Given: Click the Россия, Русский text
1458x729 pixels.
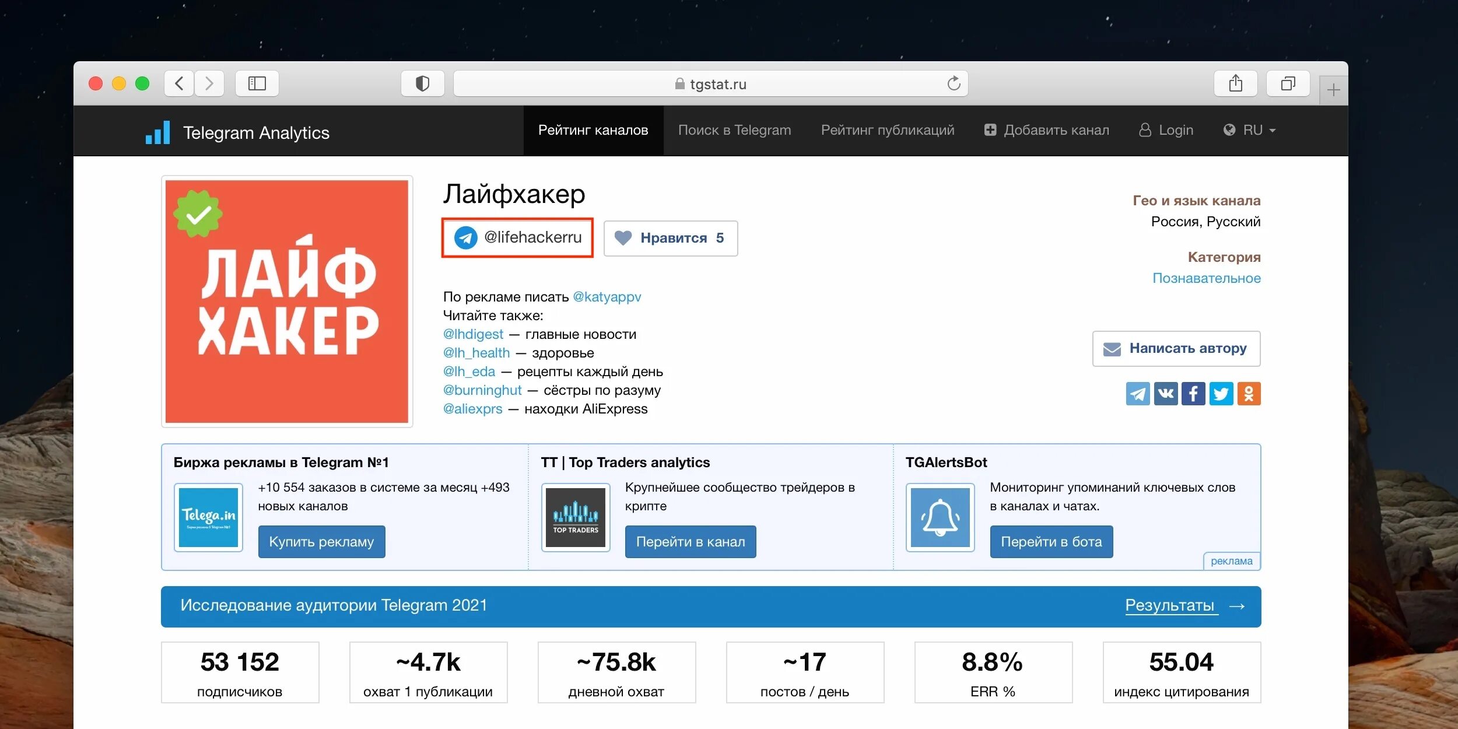Looking at the screenshot, I should 1205,222.
